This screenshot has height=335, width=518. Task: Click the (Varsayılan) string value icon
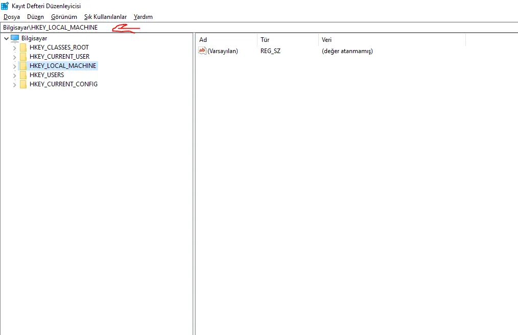(202, 51)
